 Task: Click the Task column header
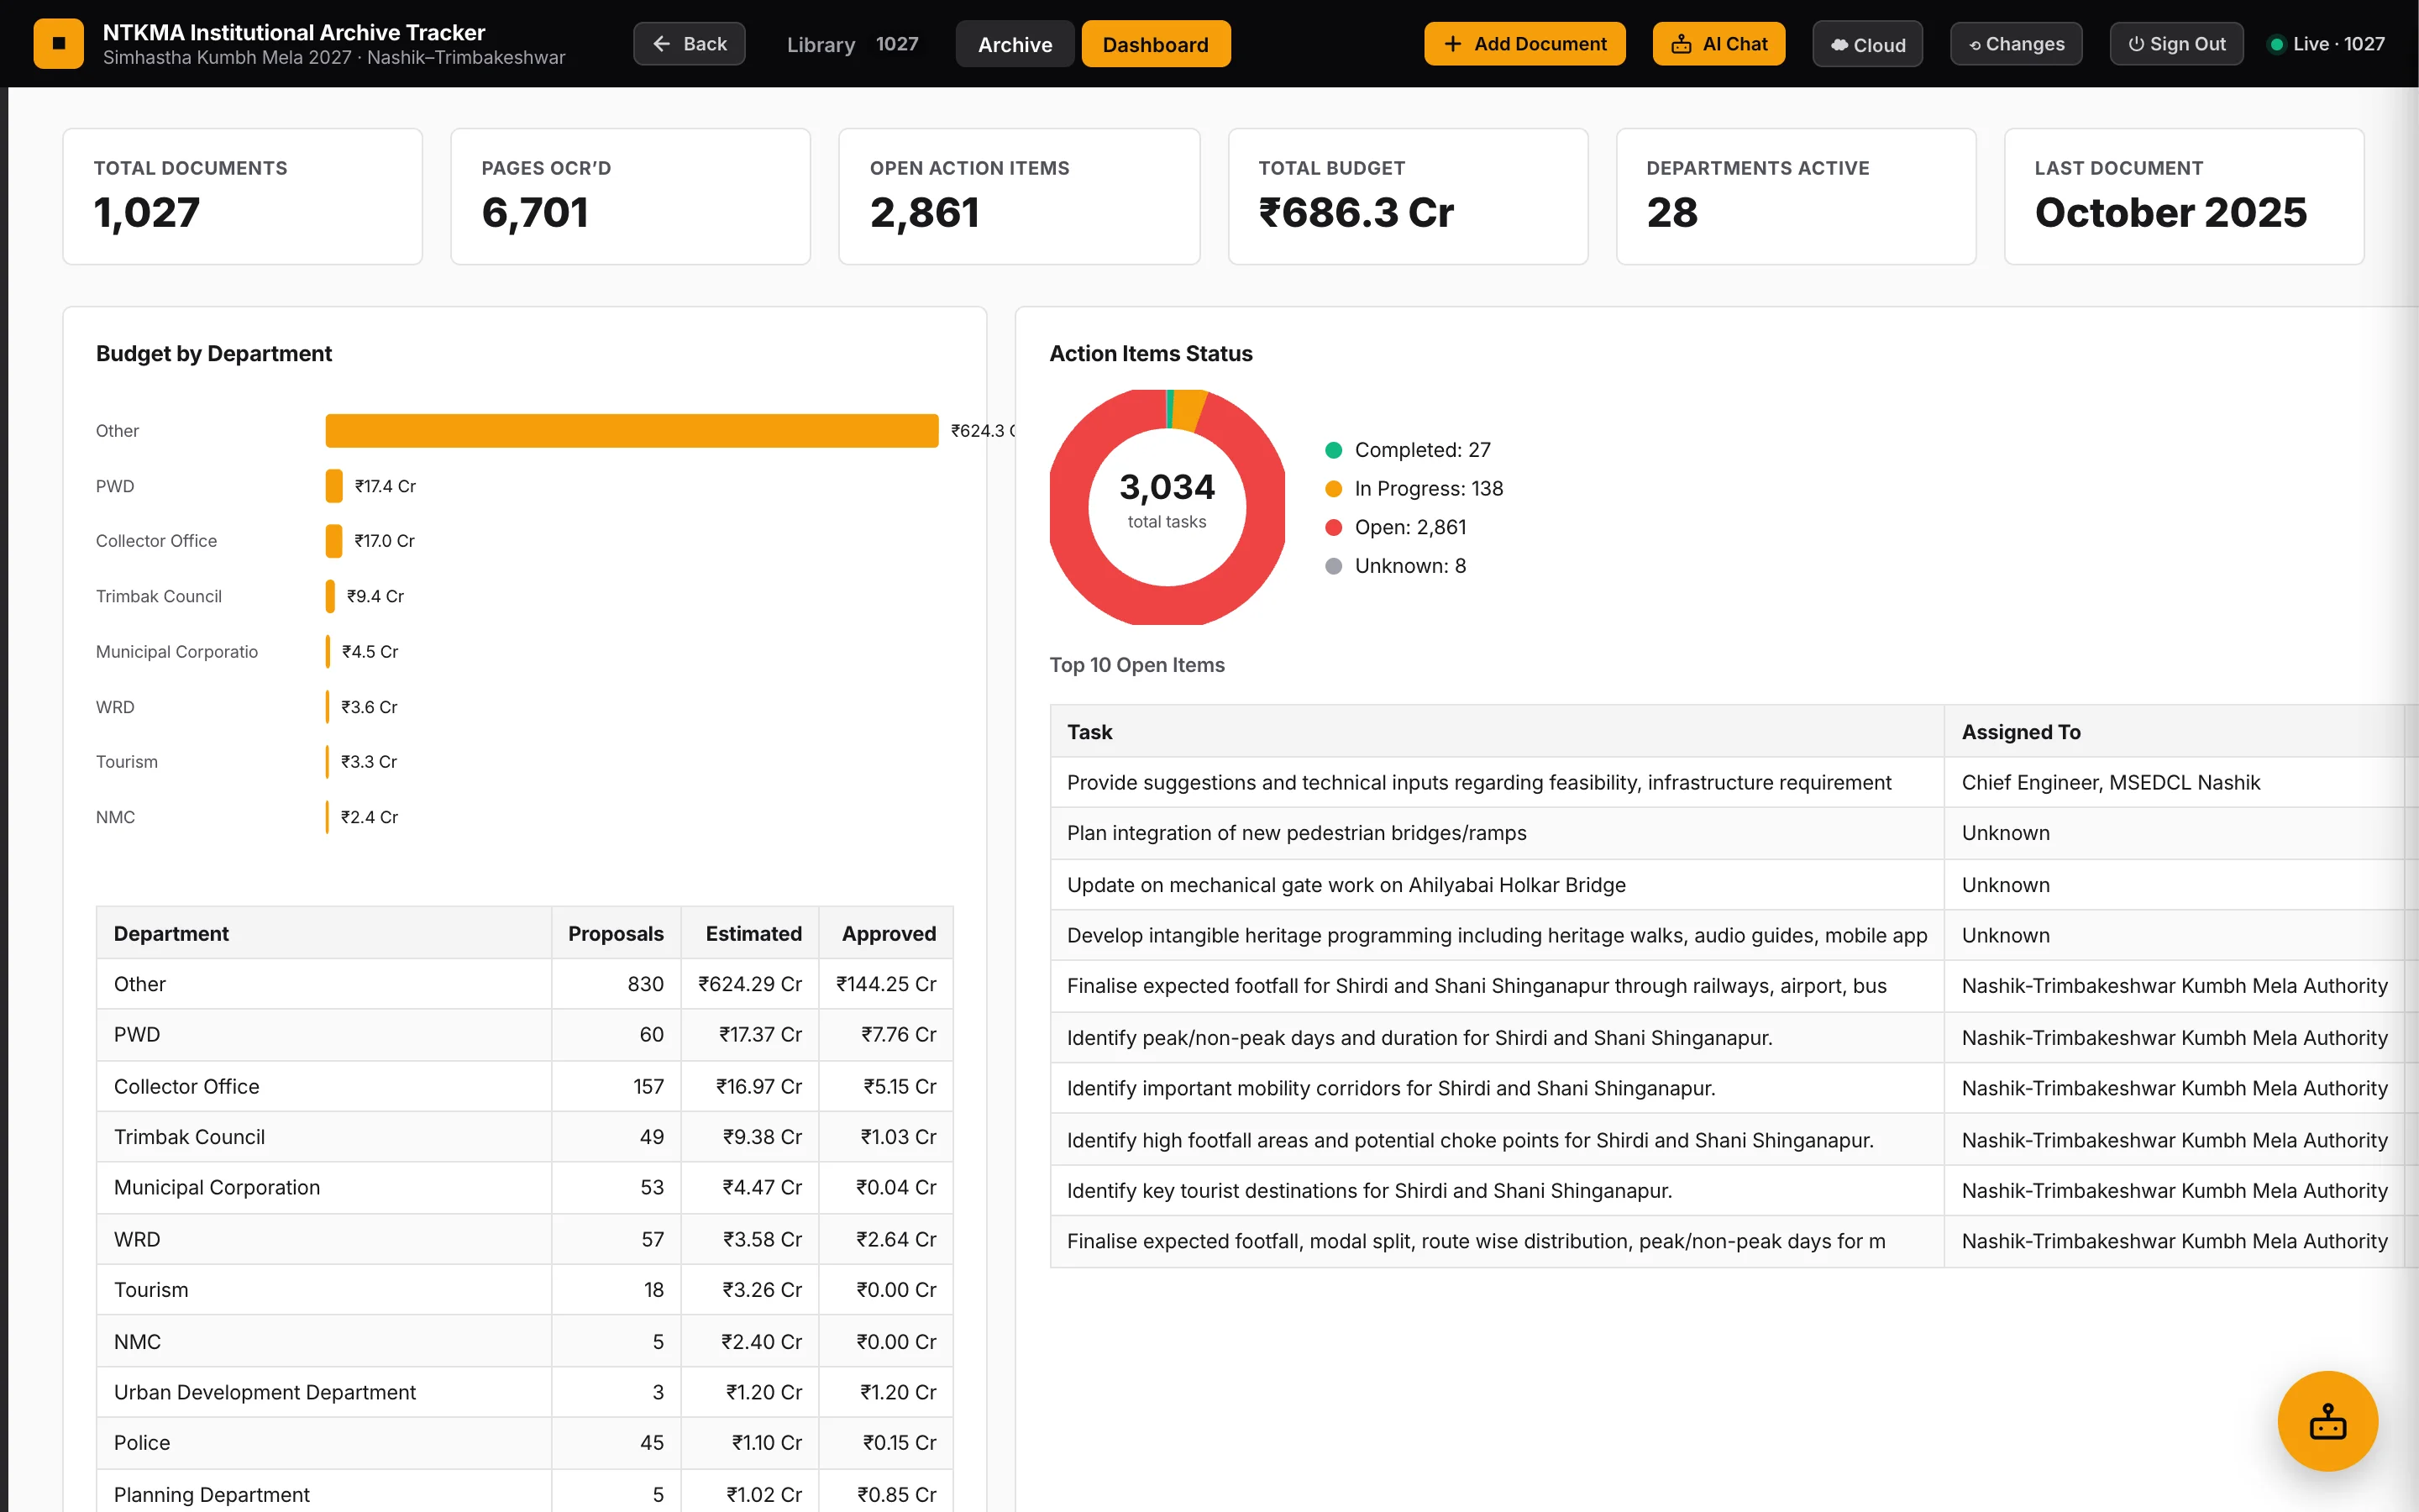(1497, 732)
